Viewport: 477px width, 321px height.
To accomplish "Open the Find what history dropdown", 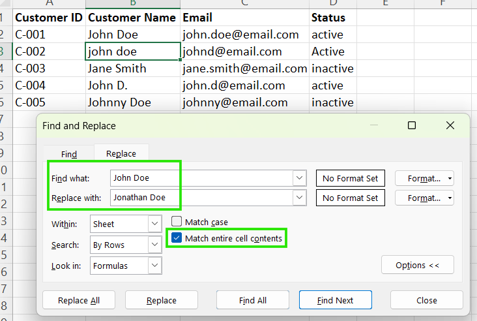I will click(x=299, y=178).
